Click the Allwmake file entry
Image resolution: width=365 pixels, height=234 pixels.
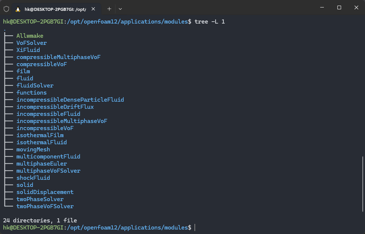[x=30, y=36]
